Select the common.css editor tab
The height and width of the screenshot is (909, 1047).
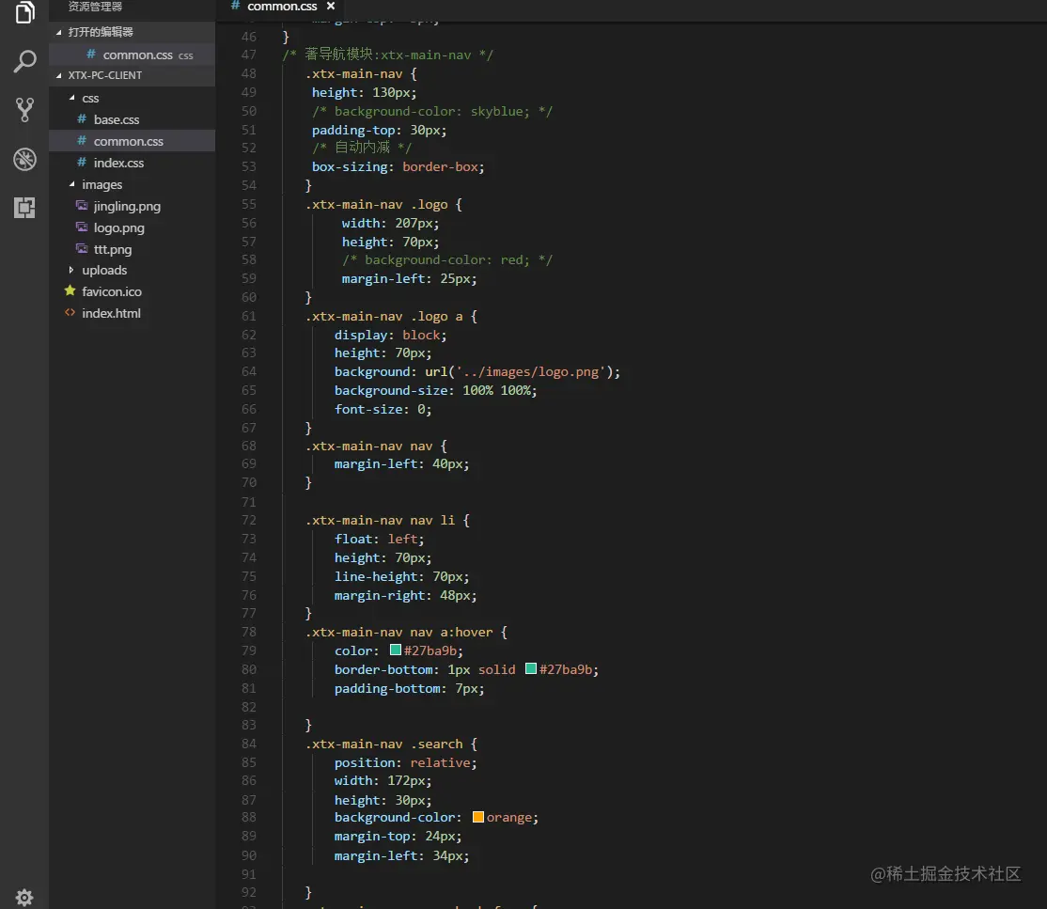click(x=283, y=7)
